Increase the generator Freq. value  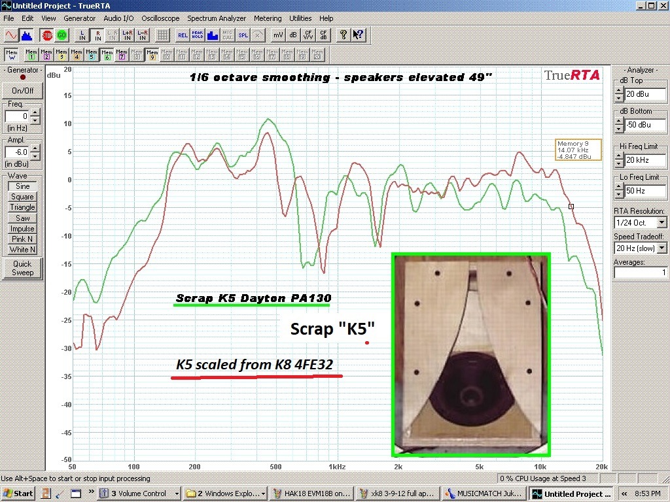click(x=35, y=112)
